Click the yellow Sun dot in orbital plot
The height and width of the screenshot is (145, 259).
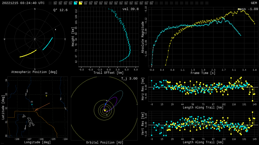[x=105, y=110]
